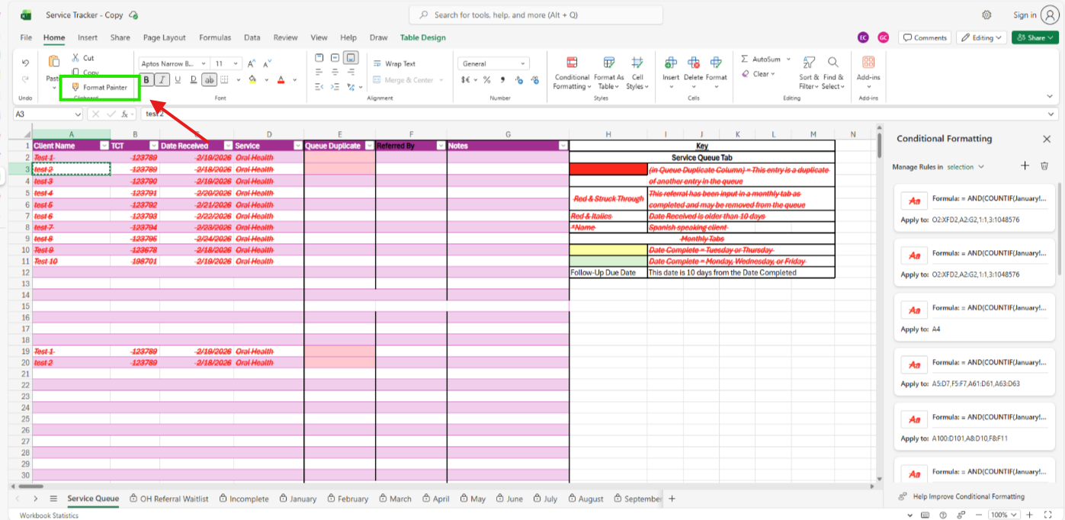Align text to middle of cell
The height and width of the screenshot is (520, 1065).
(335, 57)
